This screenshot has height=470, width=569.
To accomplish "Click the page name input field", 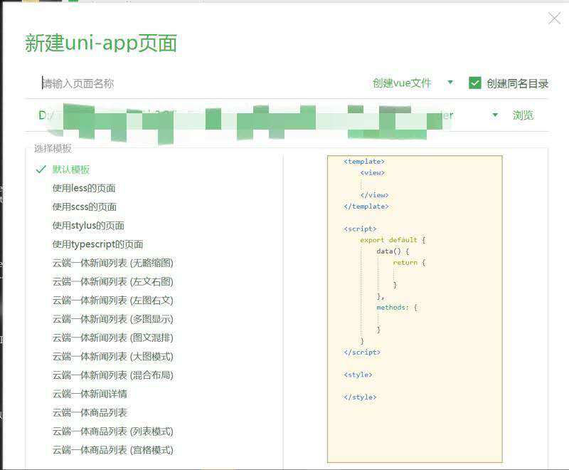I will coord(199,83).
